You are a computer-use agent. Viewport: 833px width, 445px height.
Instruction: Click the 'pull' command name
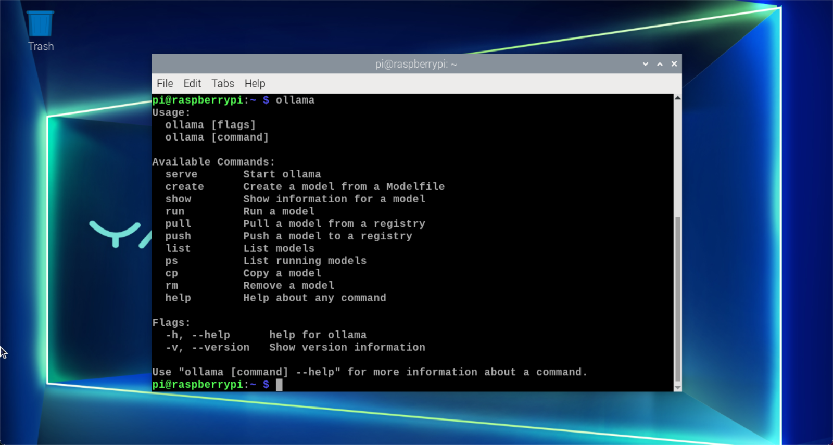[178, 224]
